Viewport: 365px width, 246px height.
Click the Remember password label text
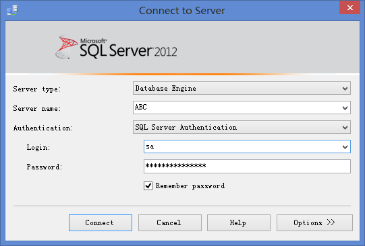click(x=190, y=186)
